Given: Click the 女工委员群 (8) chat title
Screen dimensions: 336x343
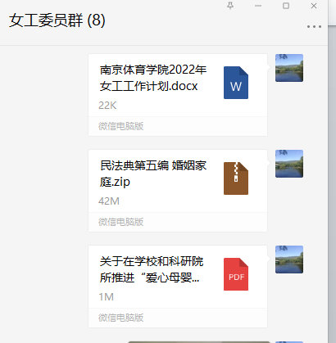Looking at the screenshot, I should (x=57, y=20).
